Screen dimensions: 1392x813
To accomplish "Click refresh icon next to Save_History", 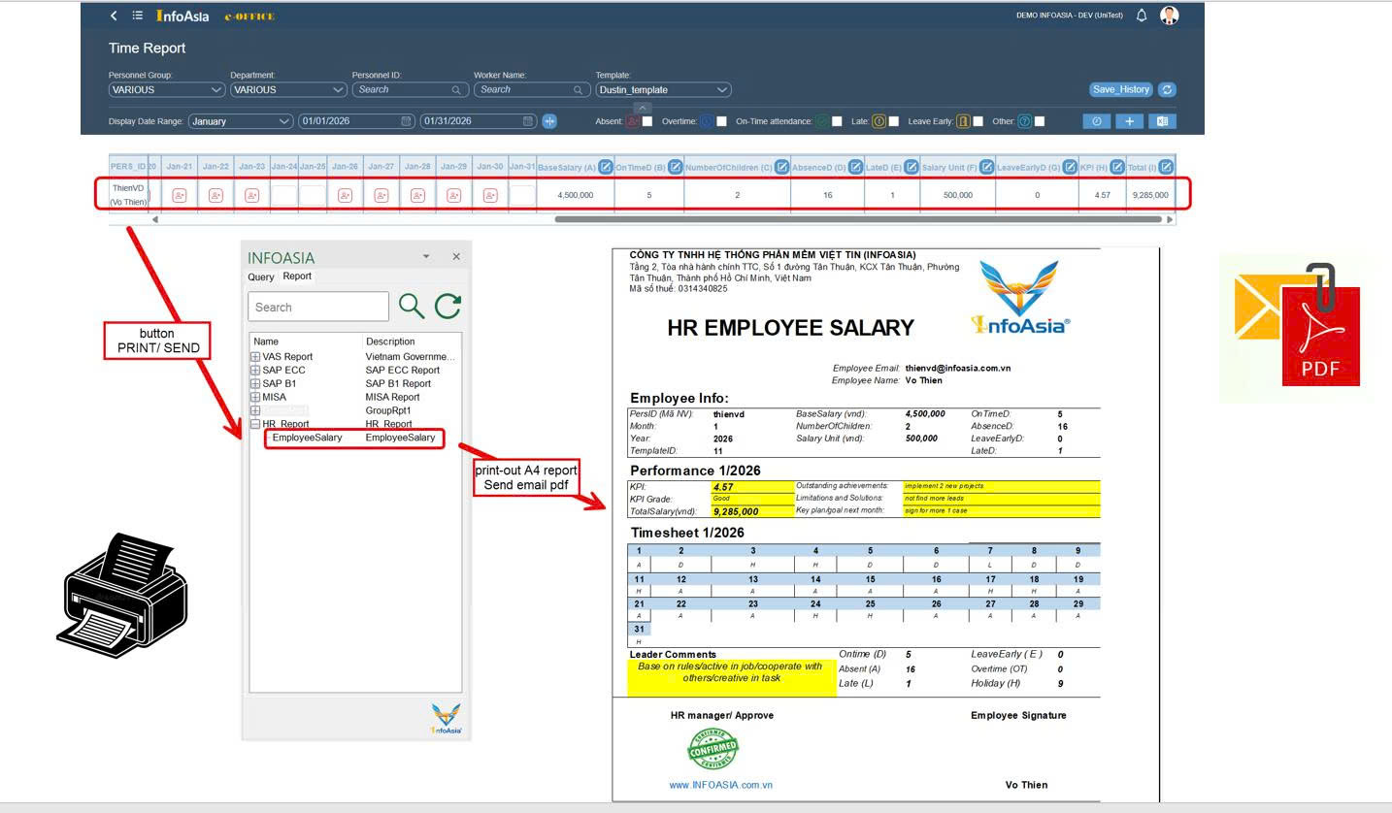I will click(x=1167, y=89).
